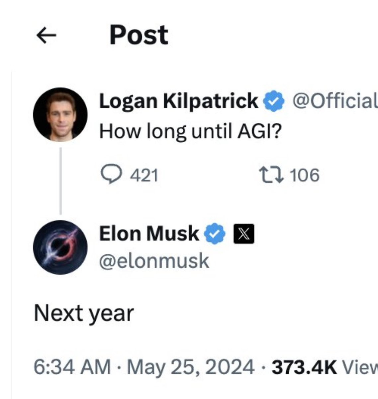378x399 pixels.
Task: Click the 106 reposts count
Action: click(305, 175)
